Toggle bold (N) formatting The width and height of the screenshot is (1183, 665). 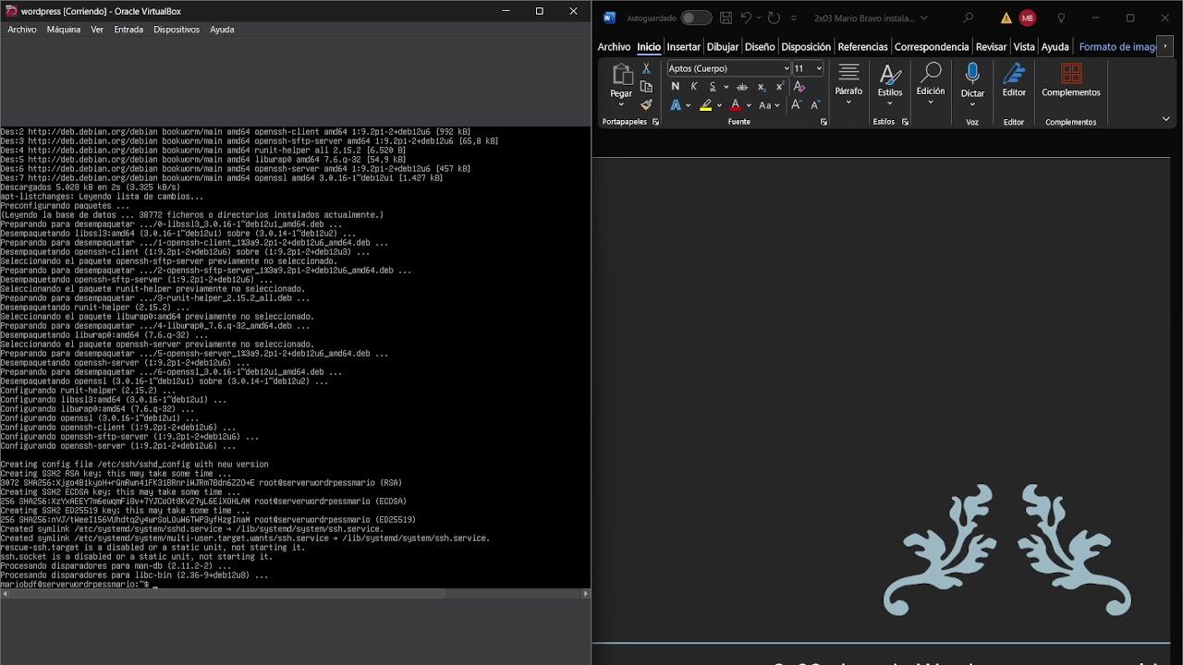(x=676, y=87)
